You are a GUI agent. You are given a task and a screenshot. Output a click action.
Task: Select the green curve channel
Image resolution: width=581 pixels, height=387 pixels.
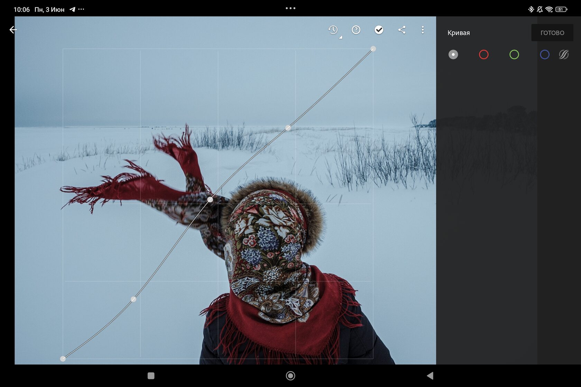pos(514,55)
